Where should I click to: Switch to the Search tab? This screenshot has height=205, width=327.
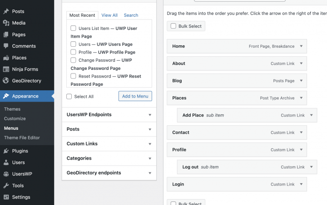(x=131, y=15)
